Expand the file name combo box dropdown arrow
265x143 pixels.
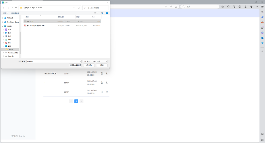(80, 61)
